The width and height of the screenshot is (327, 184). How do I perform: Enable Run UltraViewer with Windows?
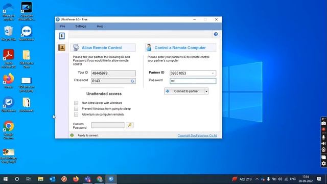[76, 103]
